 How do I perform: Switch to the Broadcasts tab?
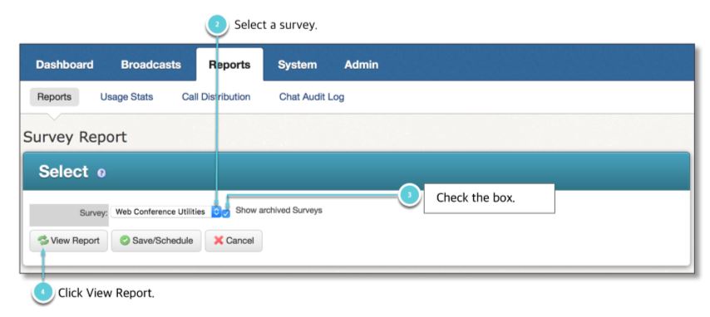click(x=150, y=65)
